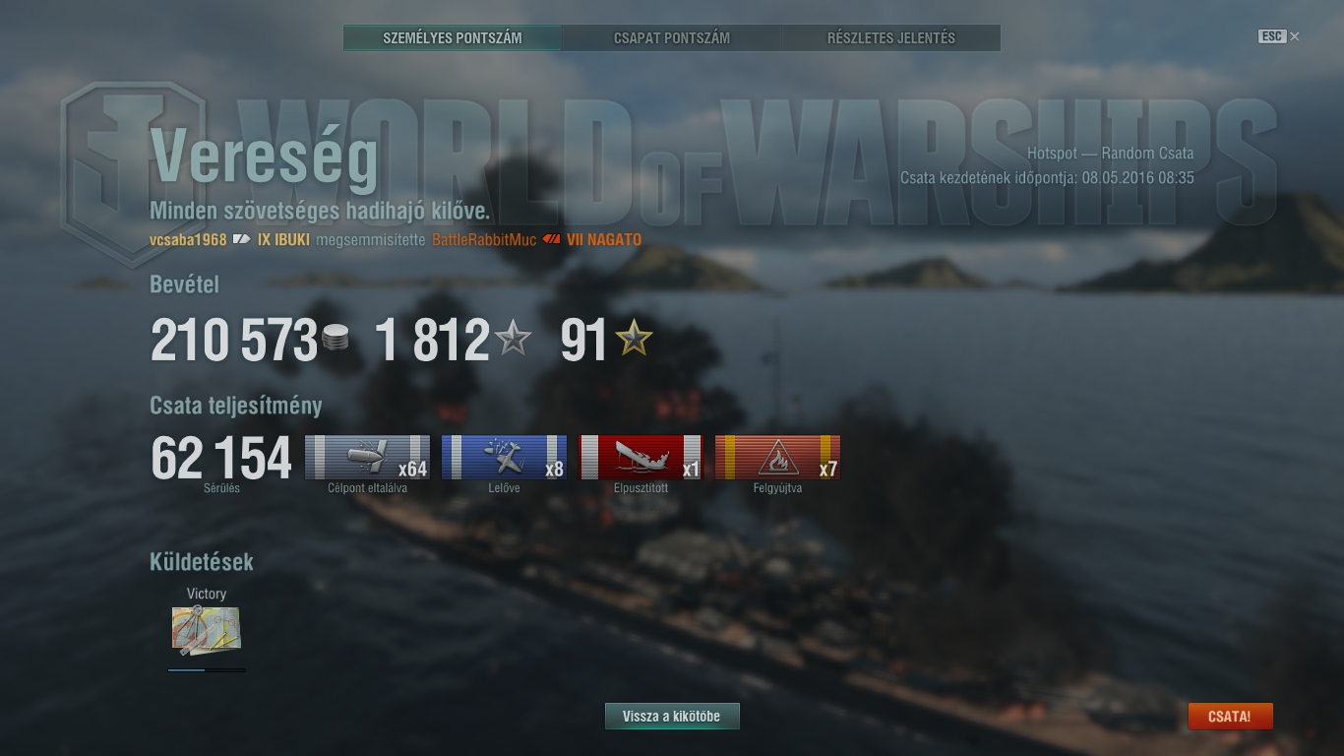Click the silver credits coin icon

pos(336,340)
